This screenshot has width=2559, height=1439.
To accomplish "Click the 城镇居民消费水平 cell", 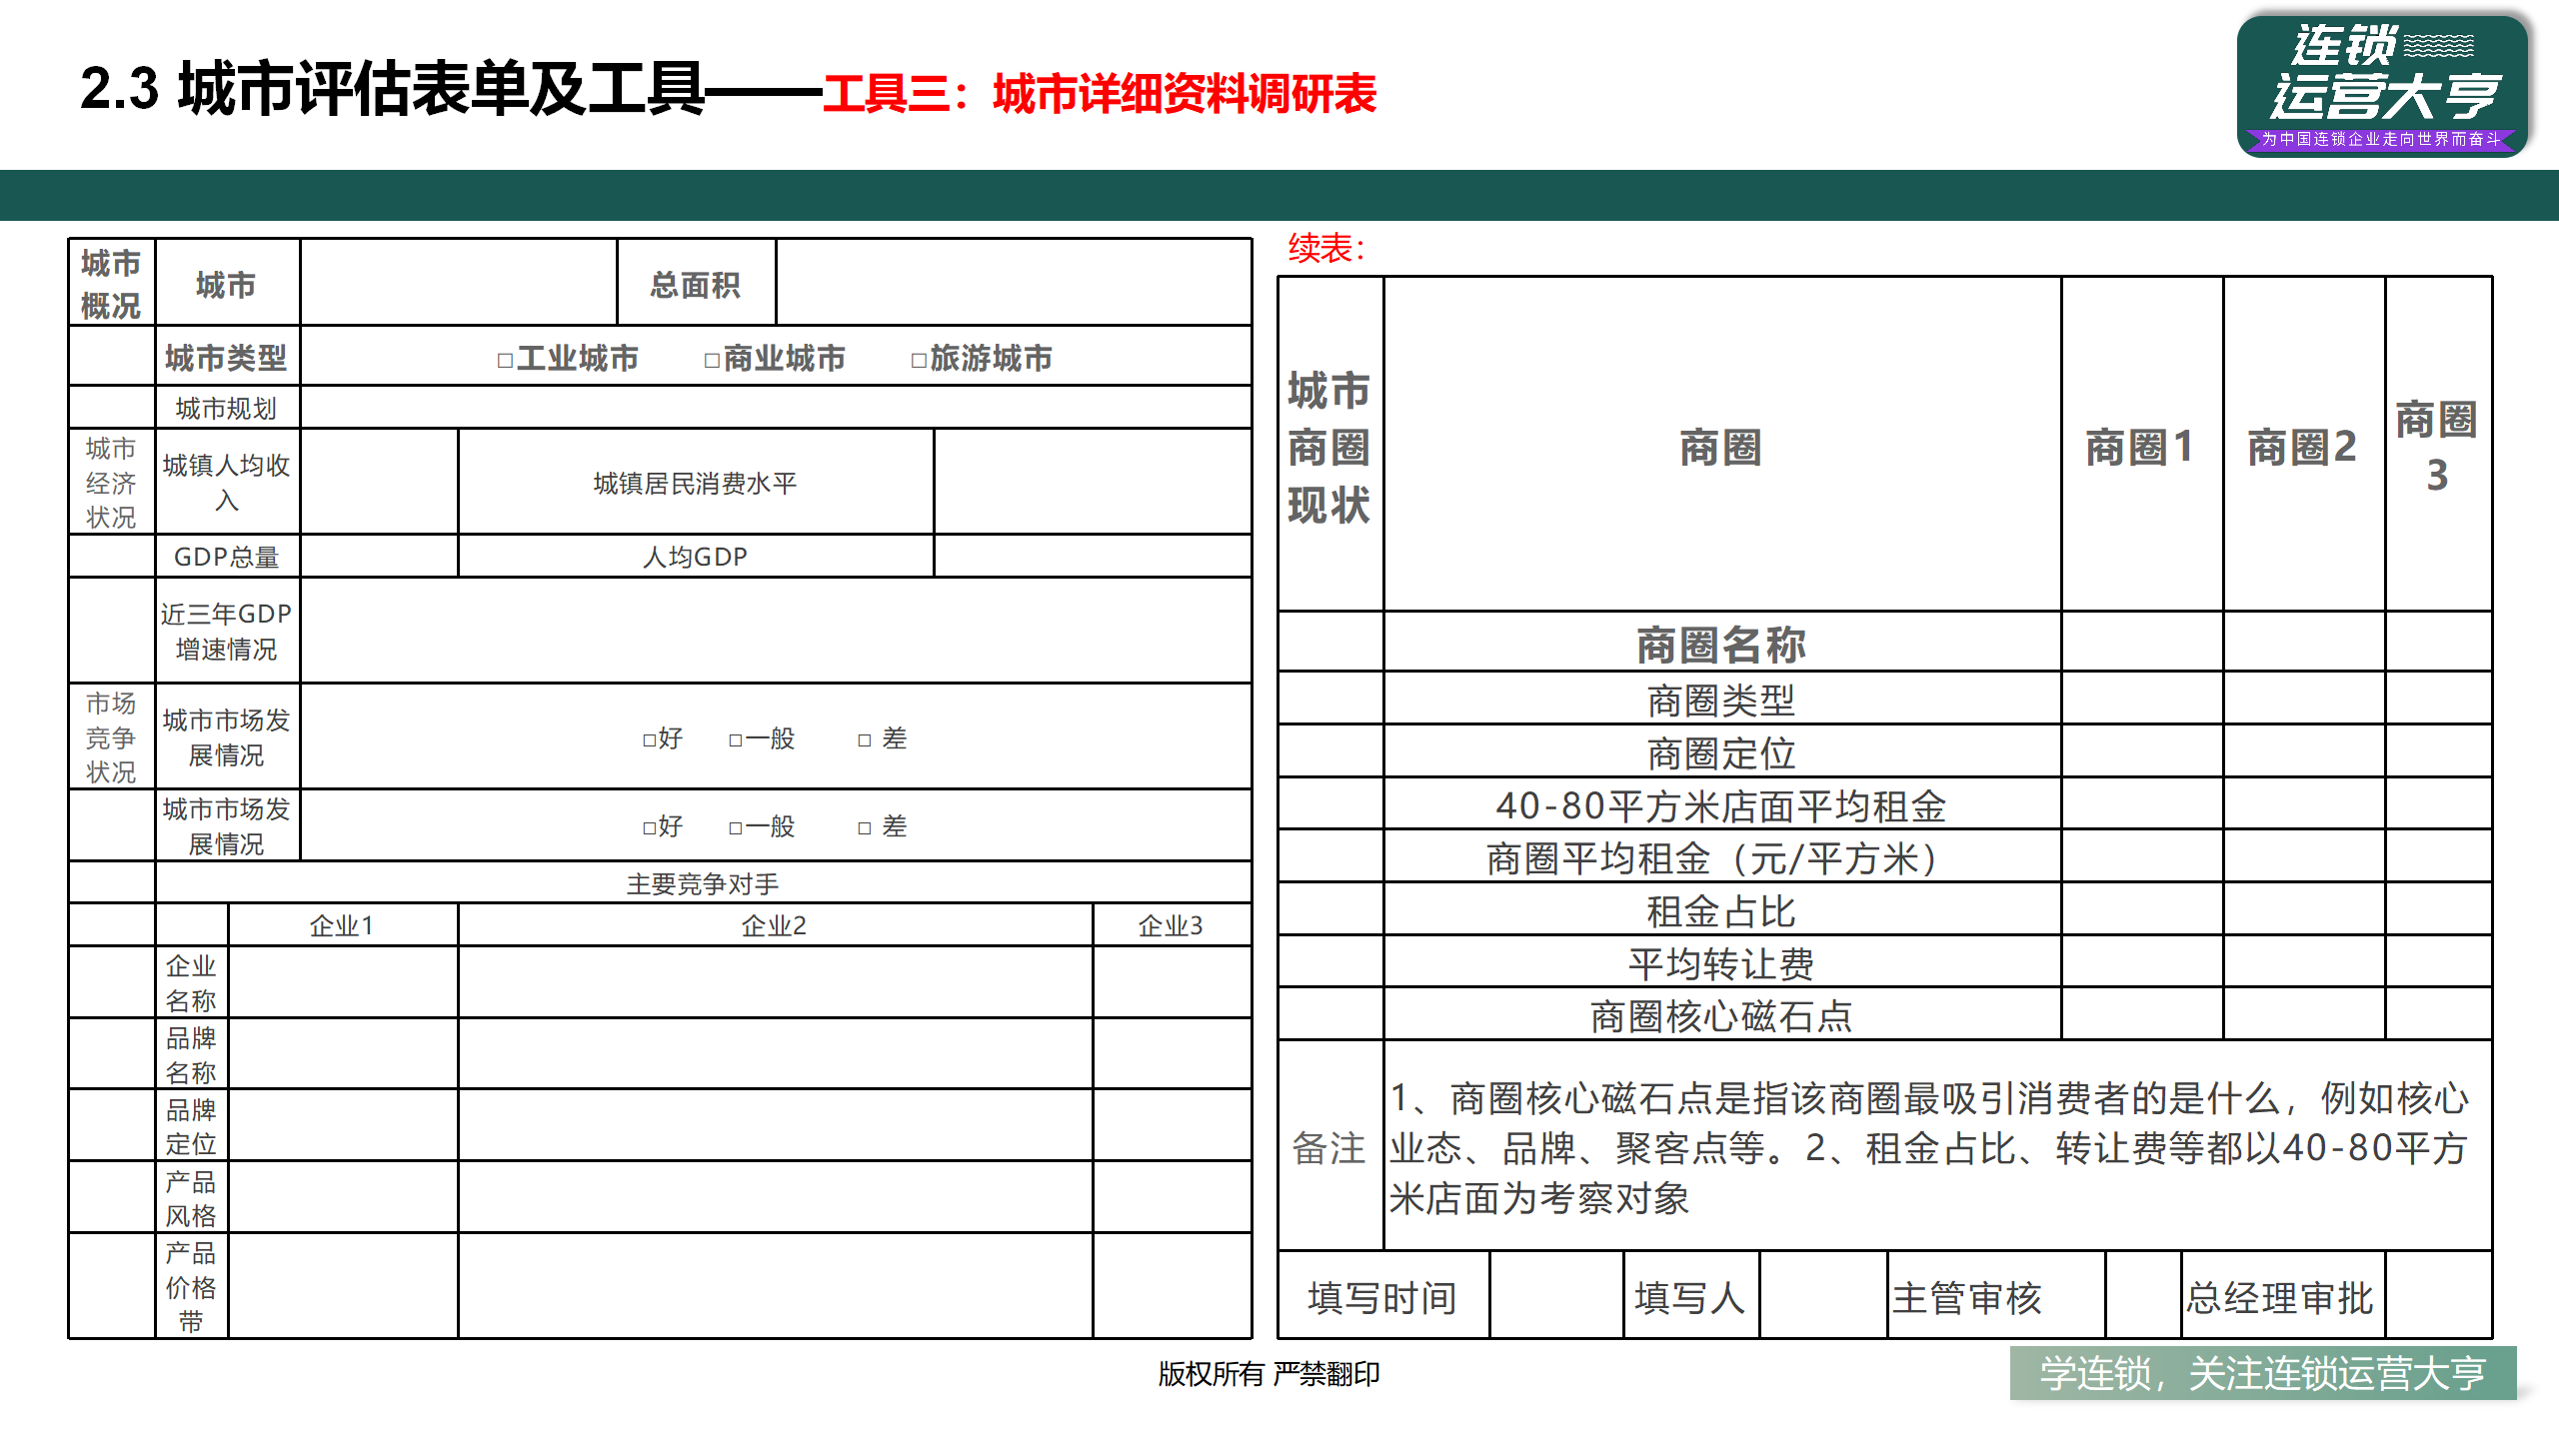I will tap(696, 482).
